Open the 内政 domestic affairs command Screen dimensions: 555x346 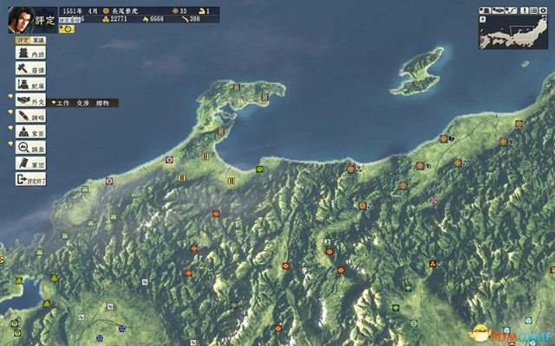click(x=30, y=54)
